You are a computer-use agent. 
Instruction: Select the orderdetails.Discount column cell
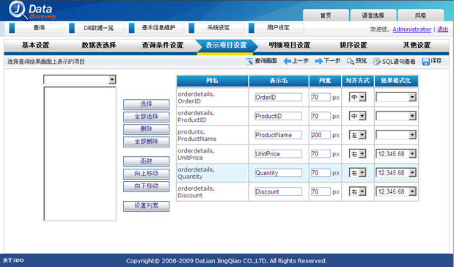pos(212,191)
